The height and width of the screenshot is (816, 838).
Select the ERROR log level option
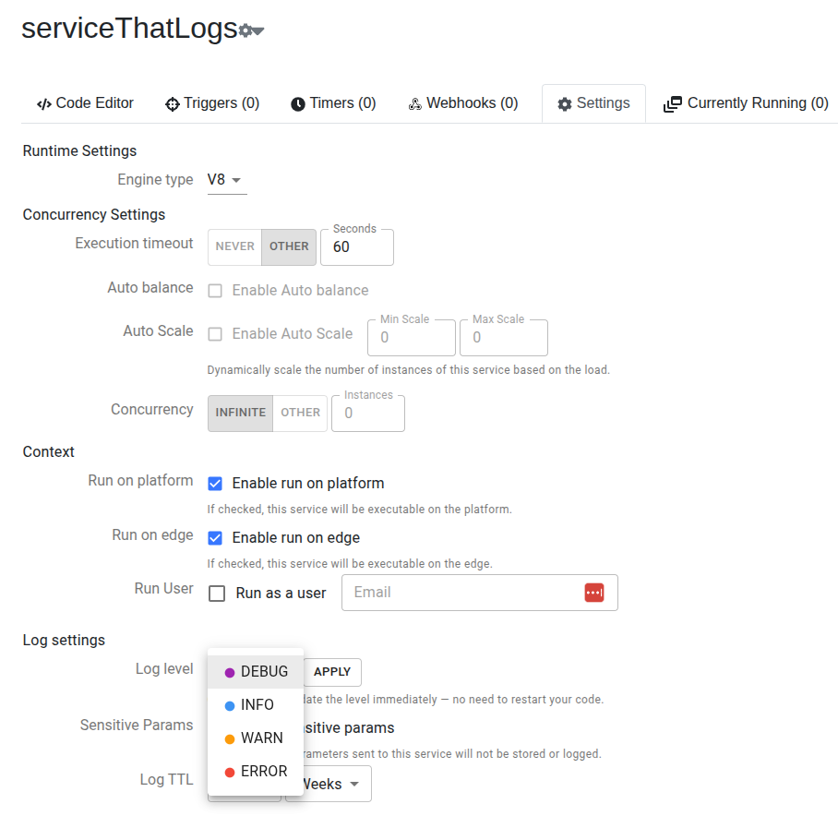point(263,772)
